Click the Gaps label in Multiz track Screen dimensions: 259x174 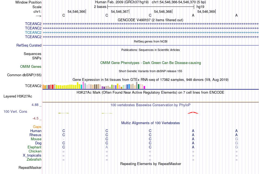pos(37,127)
